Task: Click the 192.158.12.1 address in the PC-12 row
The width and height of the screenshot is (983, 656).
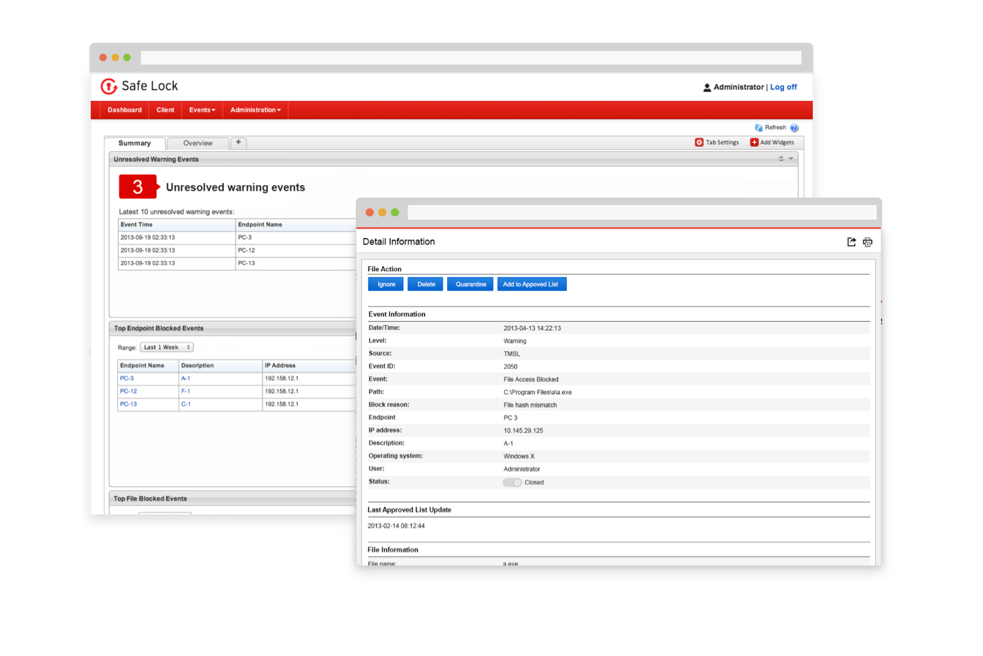Action: (282, 392)
